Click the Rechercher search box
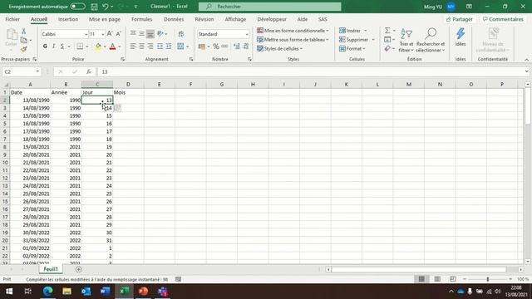This screenshot has height=299, width=532. [269, 7]
